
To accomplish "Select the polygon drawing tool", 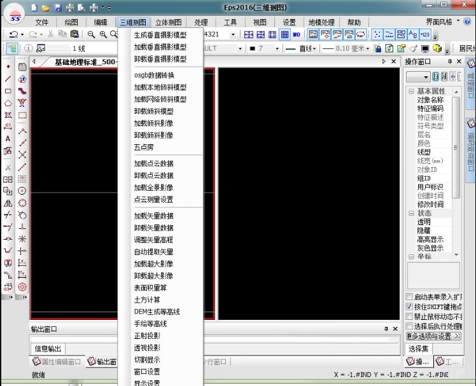I will click(x=8, y=103).
